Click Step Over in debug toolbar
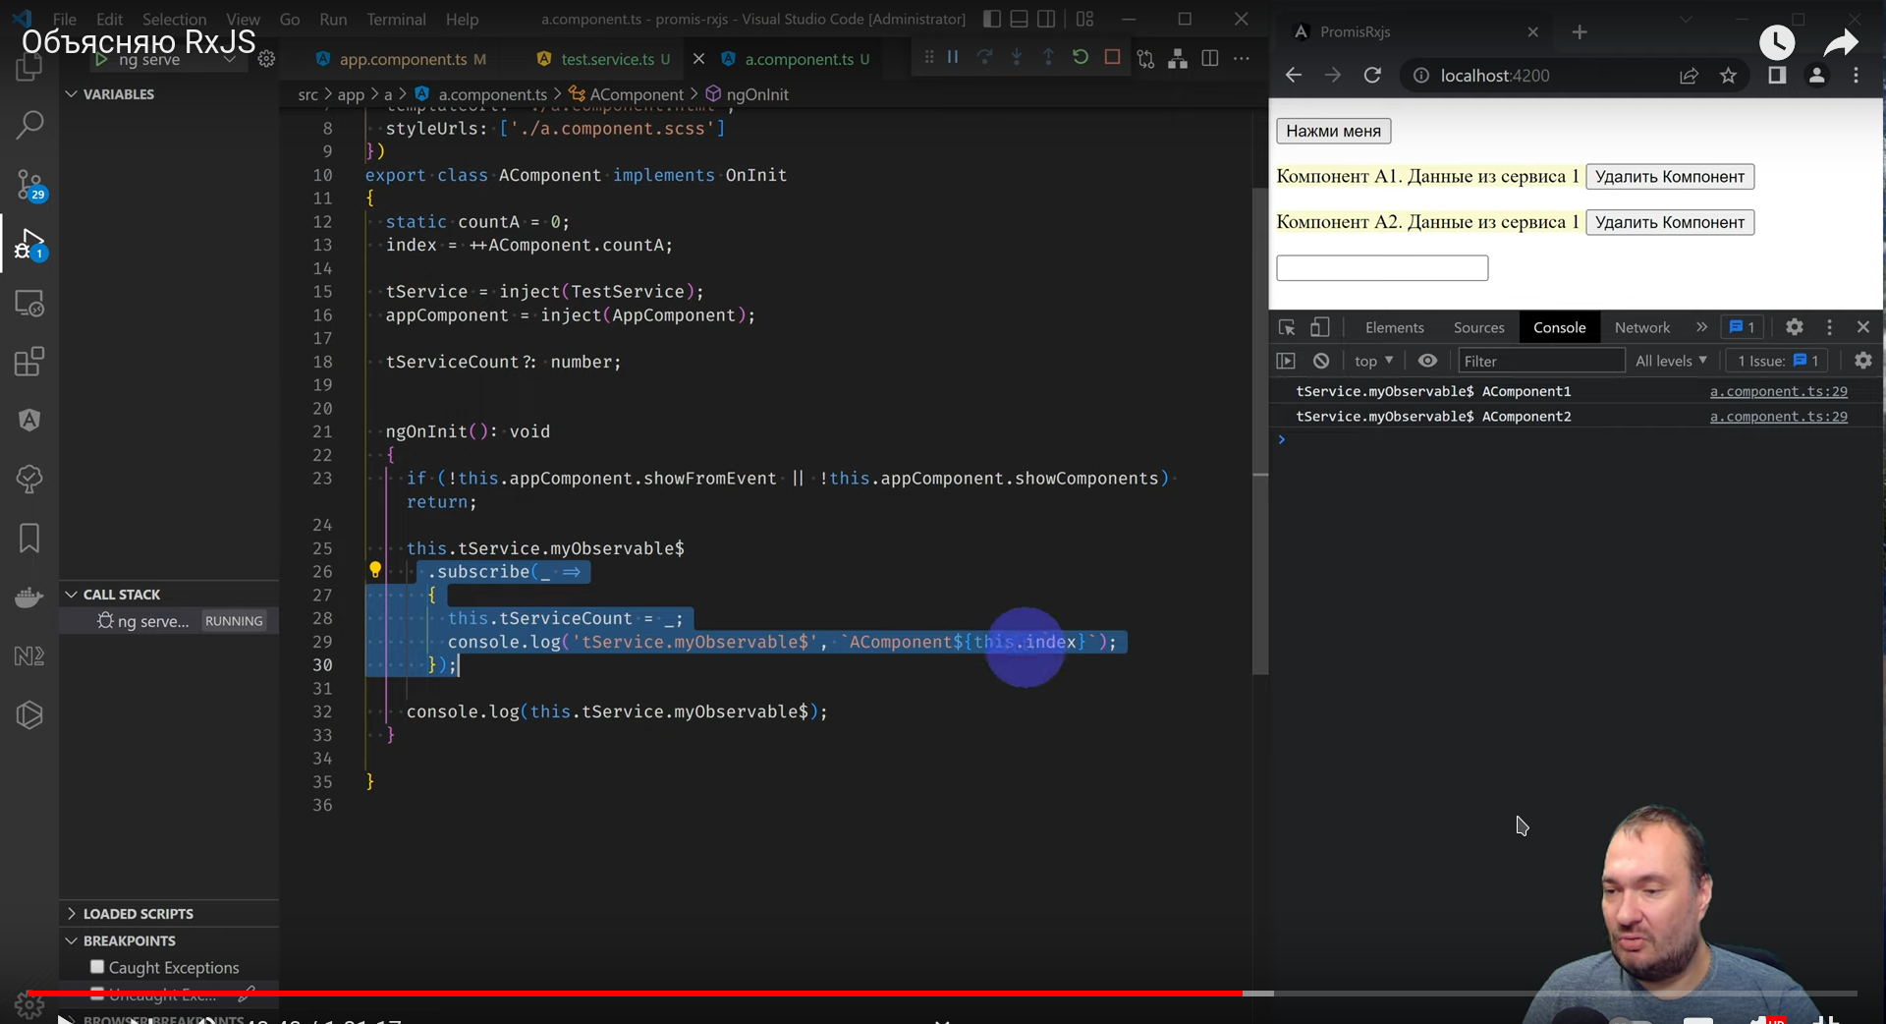This screenshot has width=1886, height=1024. click(x=984, y=58)
